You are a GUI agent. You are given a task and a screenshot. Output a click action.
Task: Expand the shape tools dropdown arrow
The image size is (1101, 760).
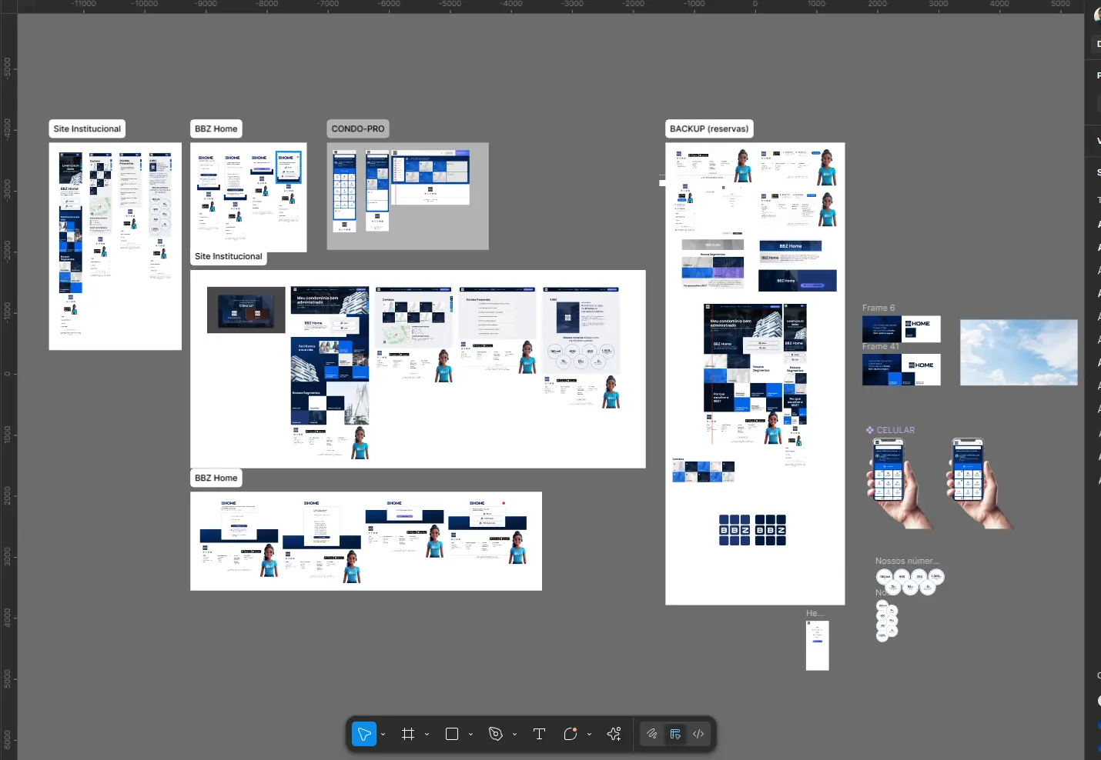point(470,735)
